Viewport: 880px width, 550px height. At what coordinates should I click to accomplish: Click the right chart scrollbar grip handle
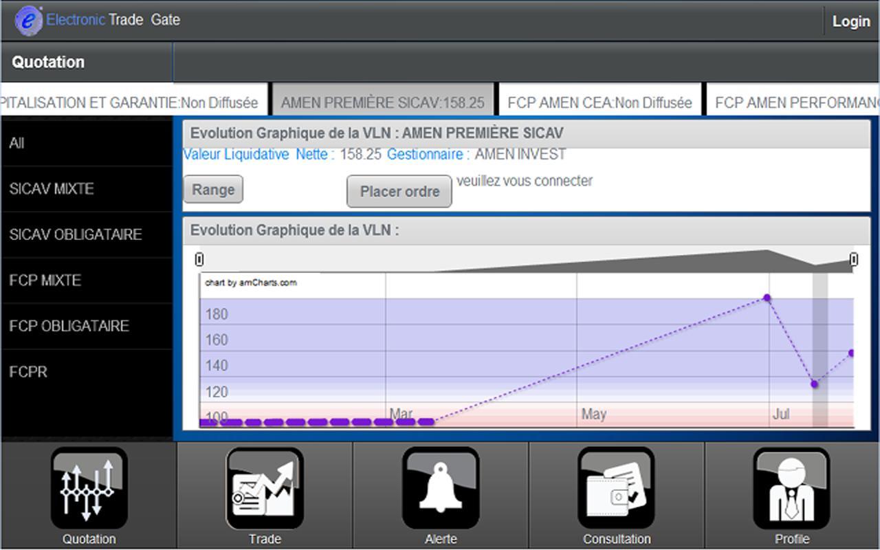click(854, 259)
